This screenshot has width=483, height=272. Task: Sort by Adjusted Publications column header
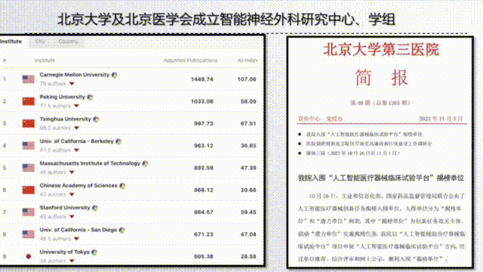[190, 60]
